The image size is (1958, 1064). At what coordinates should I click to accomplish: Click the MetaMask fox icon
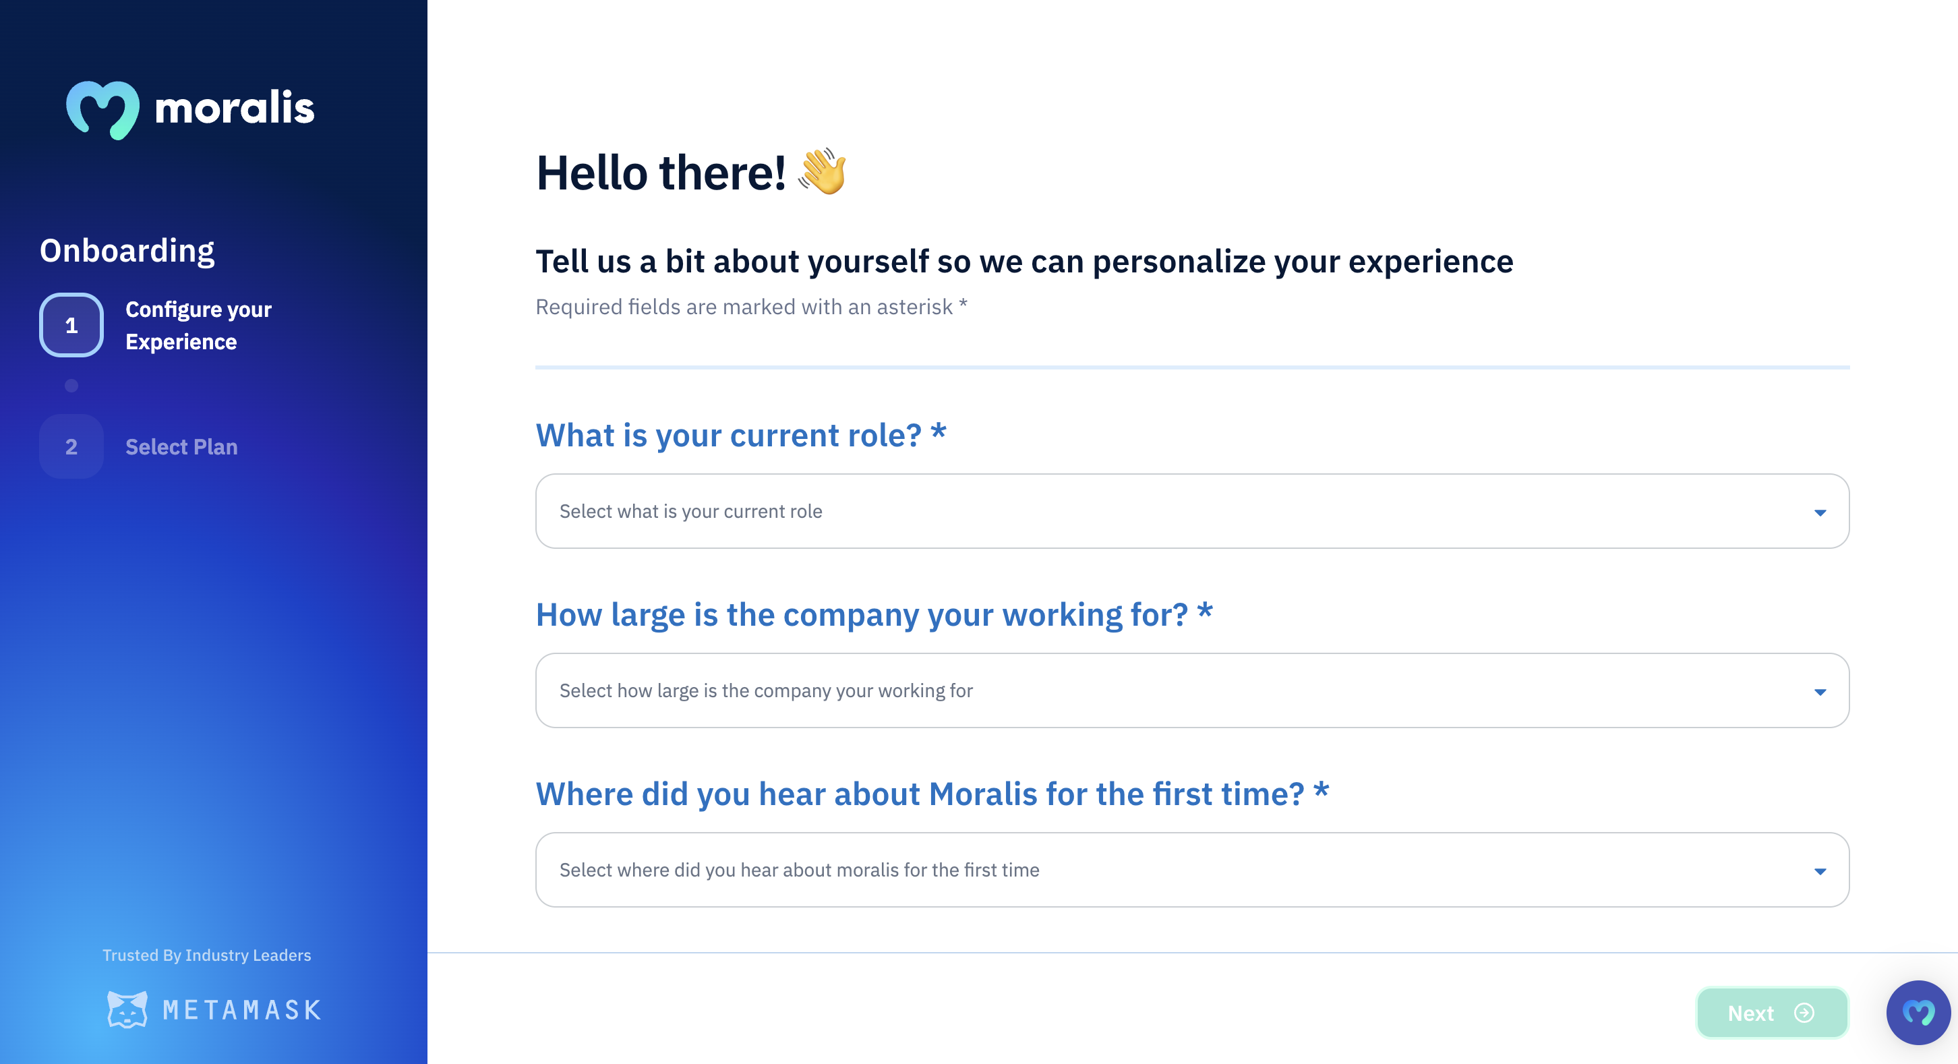127,1009
